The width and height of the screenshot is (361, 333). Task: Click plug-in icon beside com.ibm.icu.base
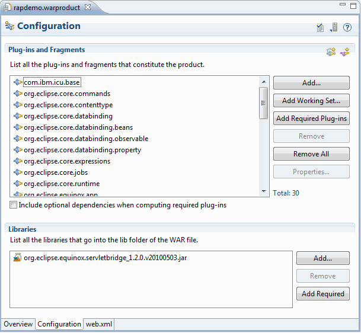coord(18,82)
